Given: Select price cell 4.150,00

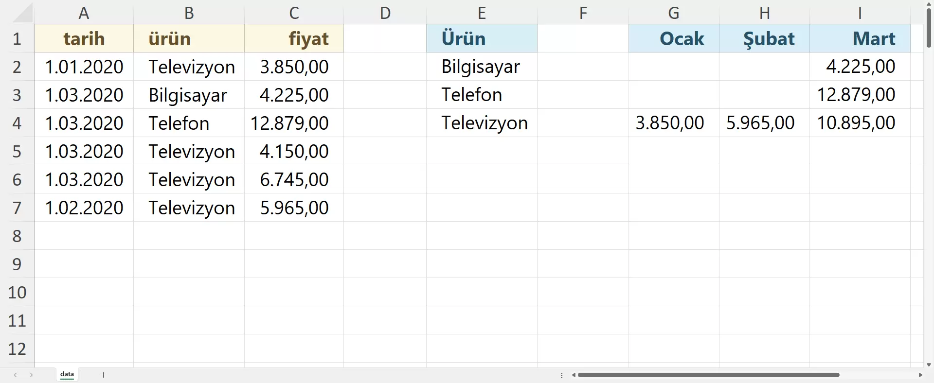Looking at the screenshot, I should click(294, 151).
